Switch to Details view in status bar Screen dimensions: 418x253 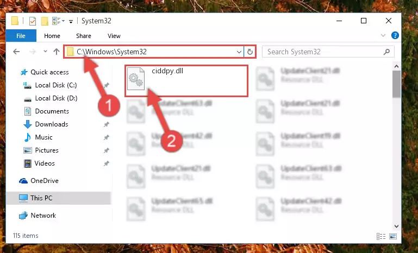tap(381, 236)
